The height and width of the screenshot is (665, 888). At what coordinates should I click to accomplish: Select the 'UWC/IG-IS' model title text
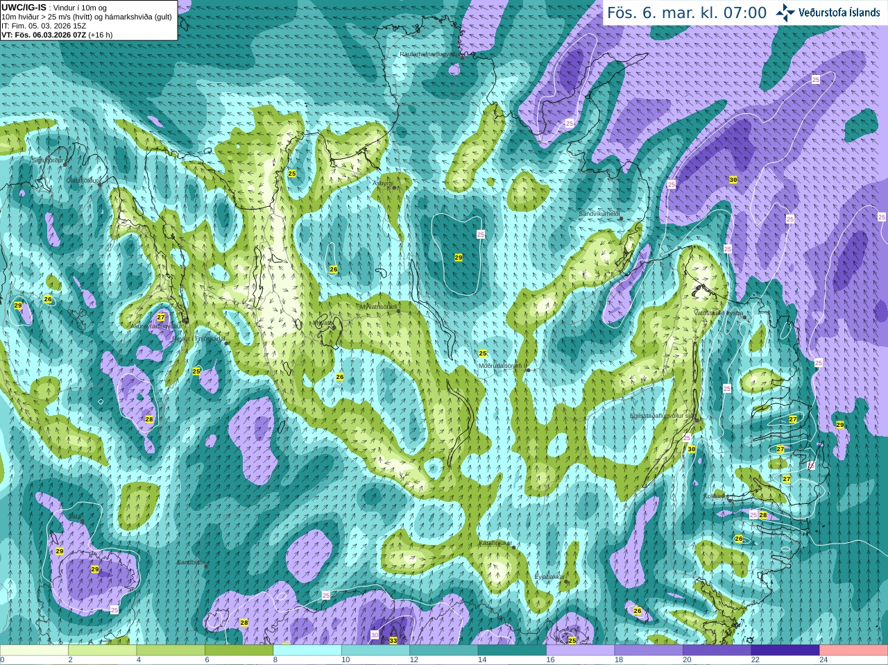(x=24, y=7)
